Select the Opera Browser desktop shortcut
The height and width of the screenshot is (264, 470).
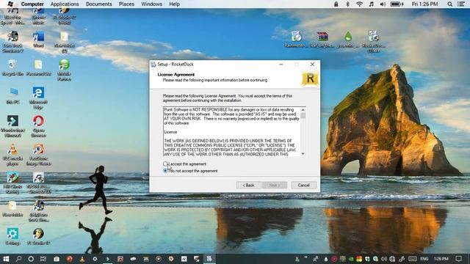click(x=38, y=126)
